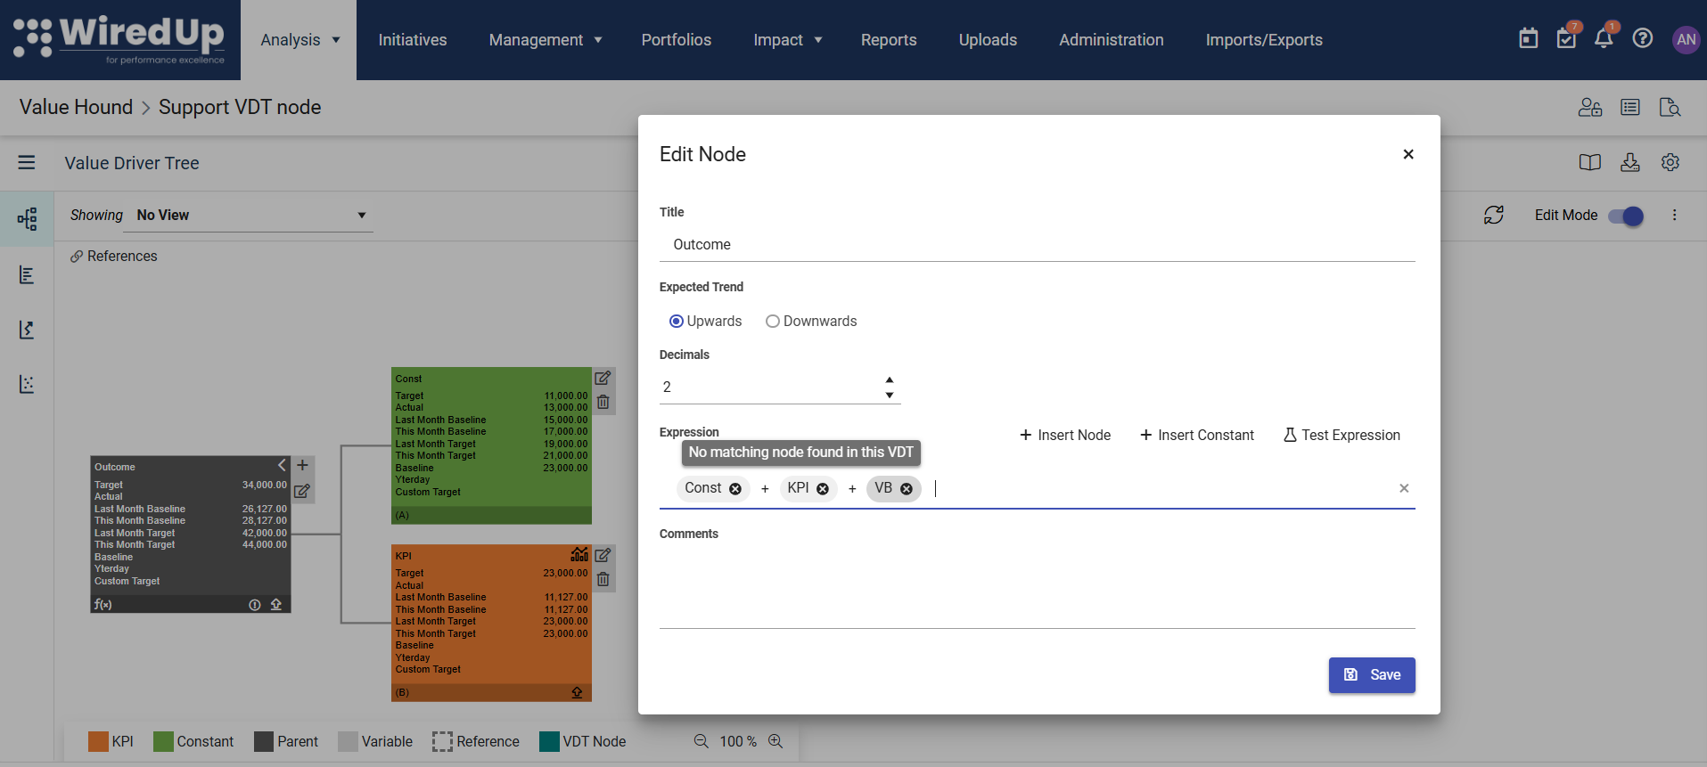
Task: Remove the VB chip from expression
Action: pyautogui.click(x=907, y=489)
